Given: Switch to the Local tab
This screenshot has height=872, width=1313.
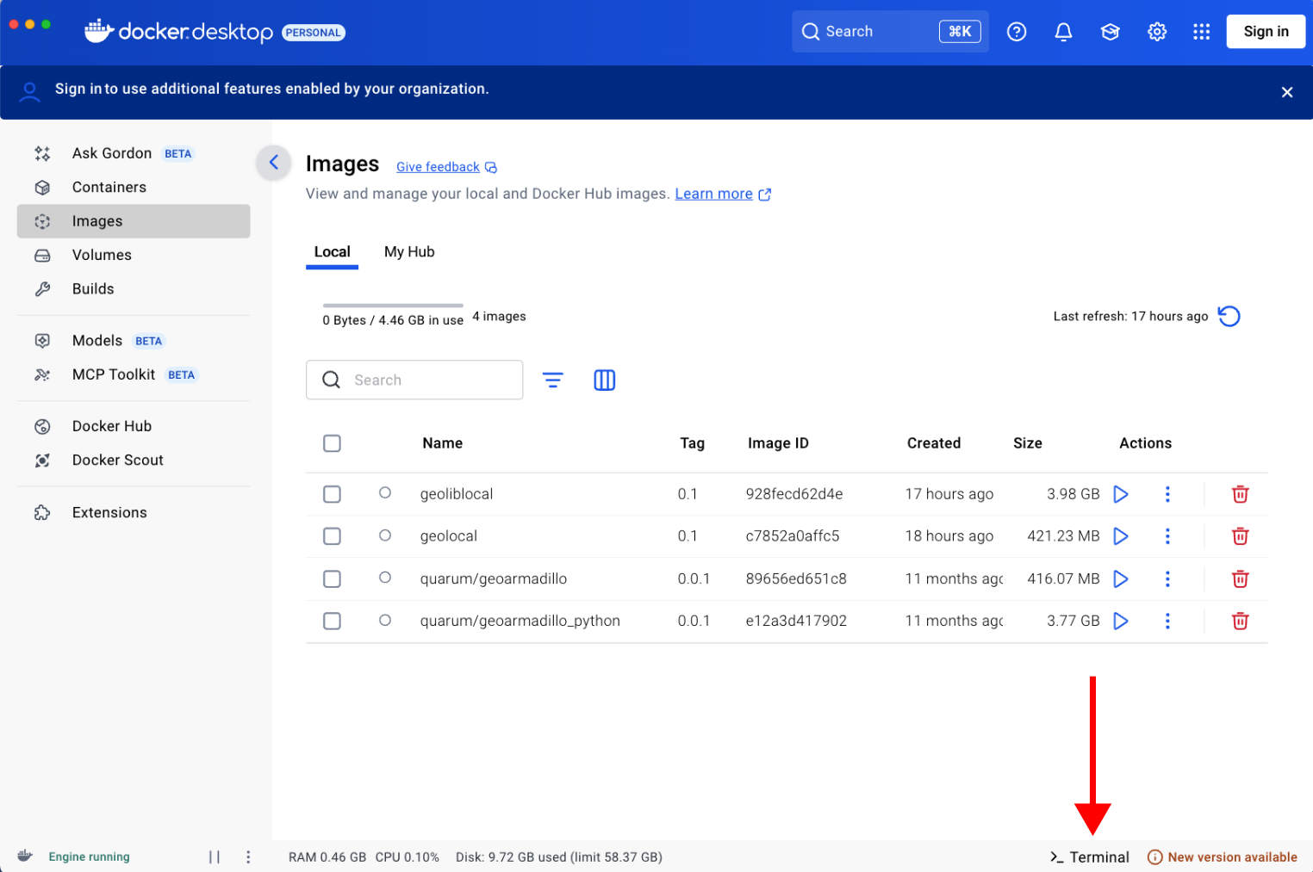Looking at the screenshot, I should tap(332, 252).
